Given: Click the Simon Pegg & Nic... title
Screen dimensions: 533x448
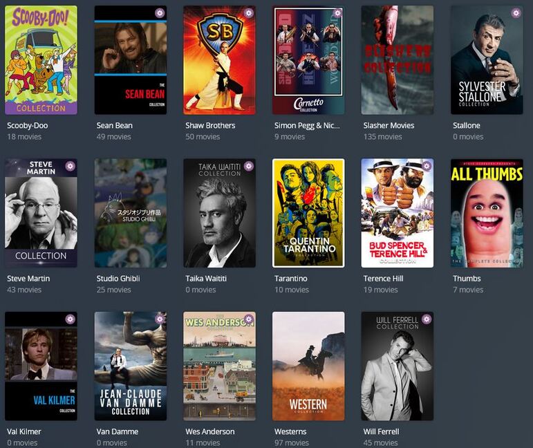Looking at the screenshot, I should pyautogui.click(x=307, y=125).
